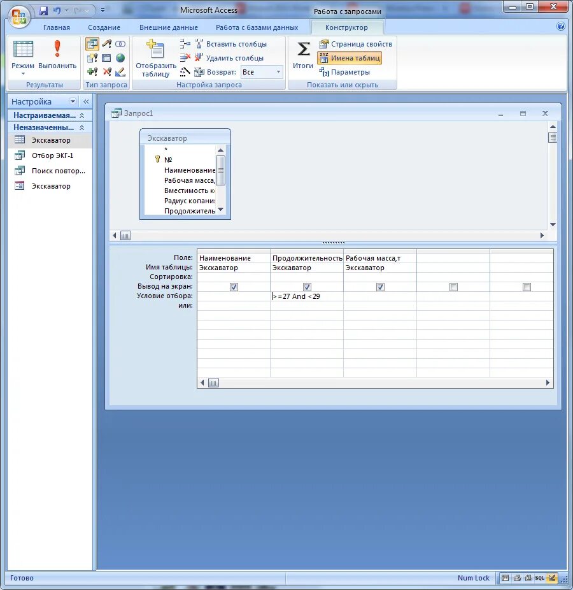Open the Режим view dropdown arrow
Image resolution: width=573 pixels, height=590 pixels.
point(23,74)
